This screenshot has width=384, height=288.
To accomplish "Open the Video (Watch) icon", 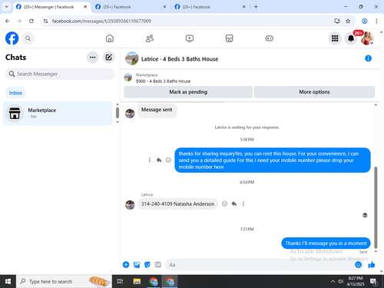I will [x=190, y=38].
